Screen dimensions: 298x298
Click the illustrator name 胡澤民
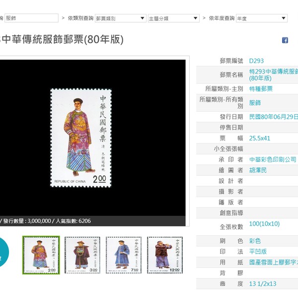click(258, 170)
